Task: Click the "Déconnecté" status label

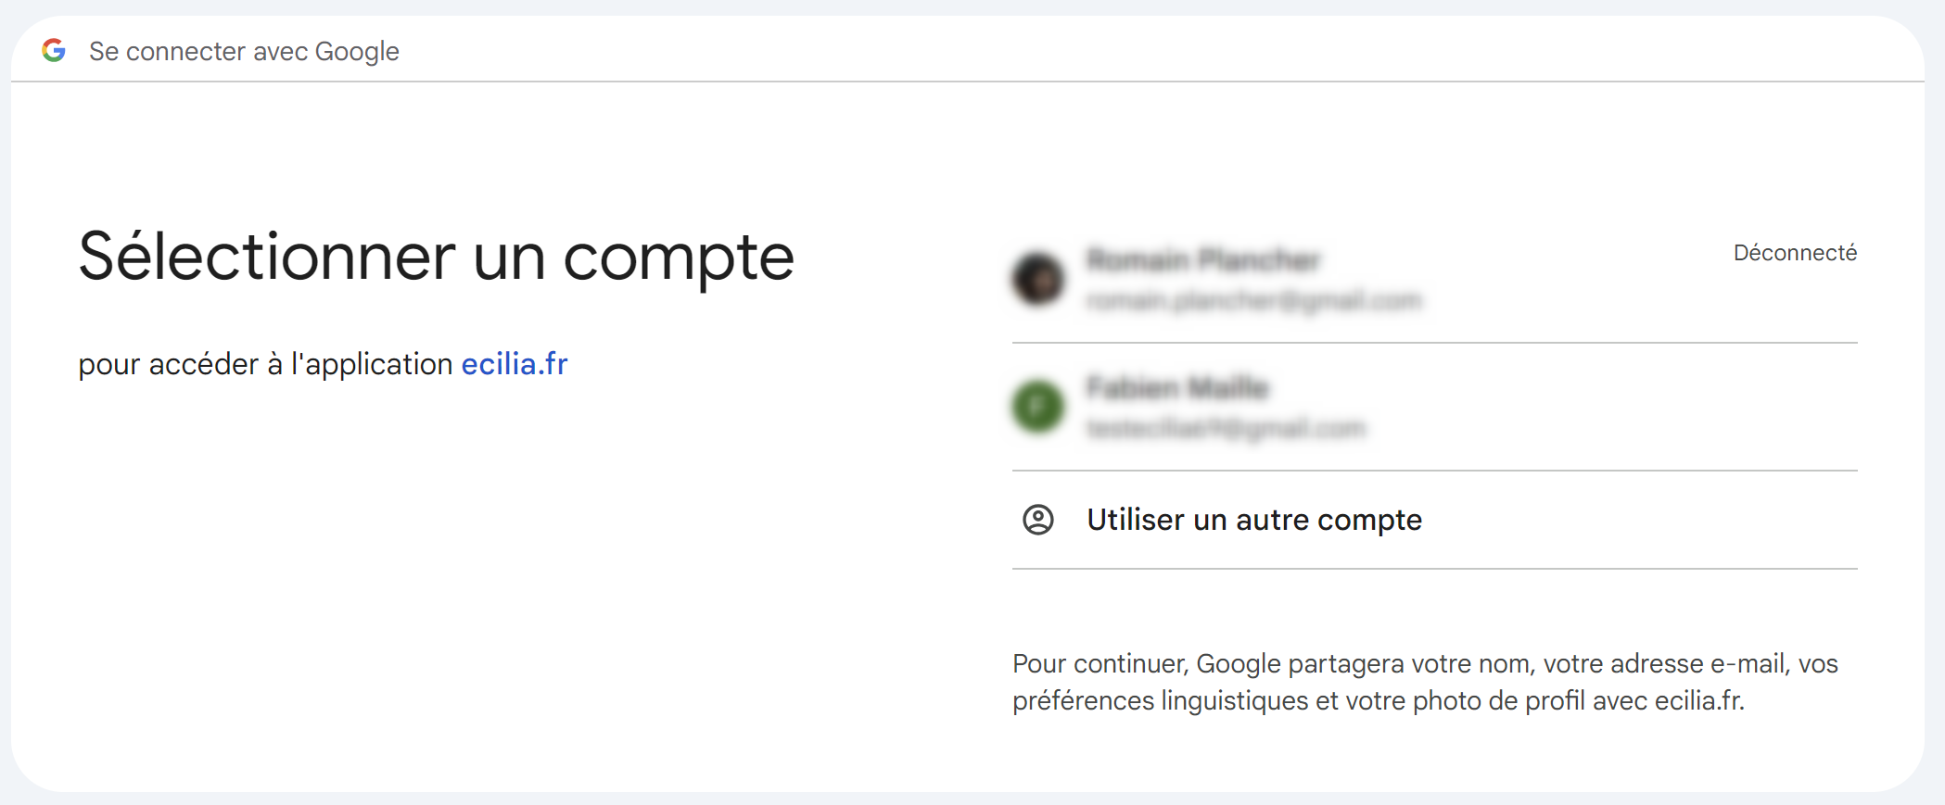Action: pos(1795,253)
